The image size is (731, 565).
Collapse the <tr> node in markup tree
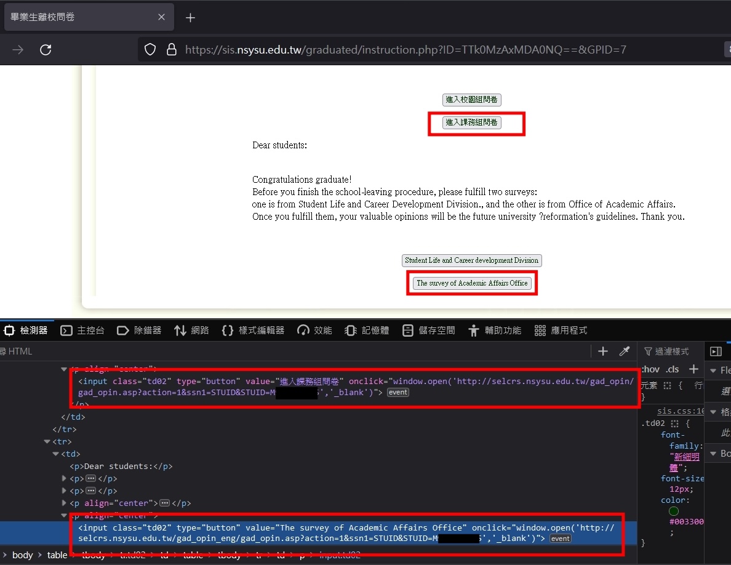47,441
